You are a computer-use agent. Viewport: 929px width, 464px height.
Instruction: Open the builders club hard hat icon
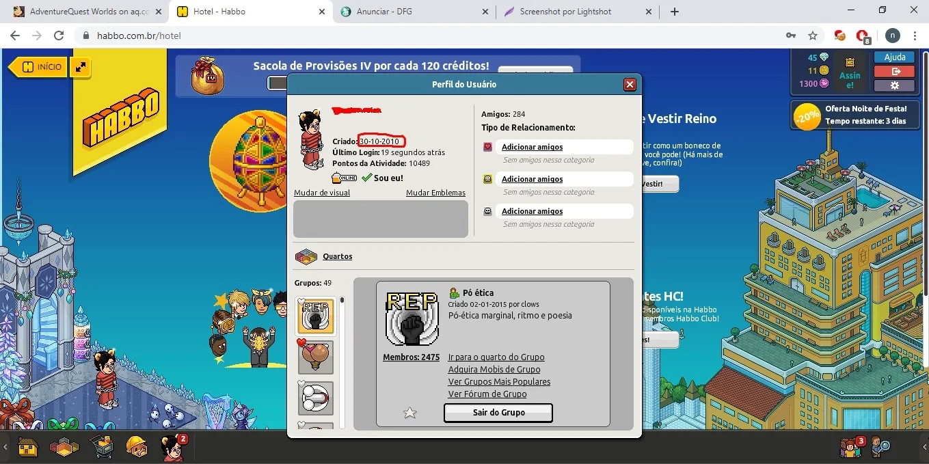pos(137,447)
